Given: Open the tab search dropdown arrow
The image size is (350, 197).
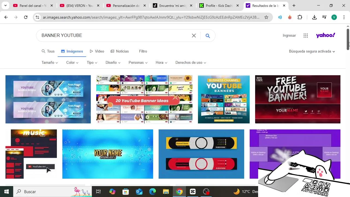Looking at the screenshot, I should pyautogui.click(x=5, y=5).
